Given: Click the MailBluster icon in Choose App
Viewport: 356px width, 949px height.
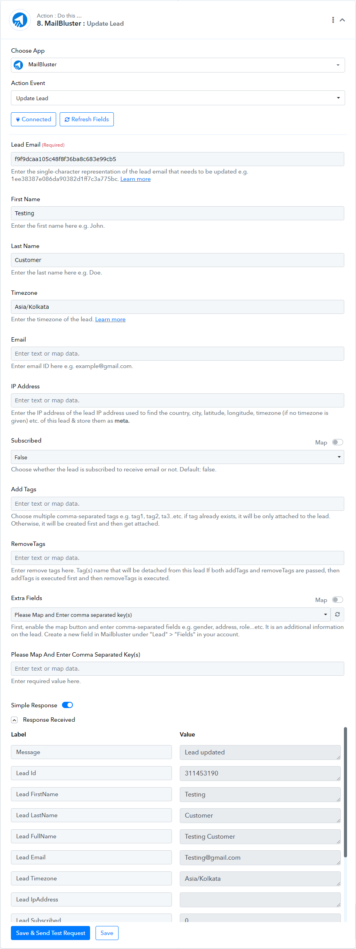Looking at the screenshot, I should [18, 65].
